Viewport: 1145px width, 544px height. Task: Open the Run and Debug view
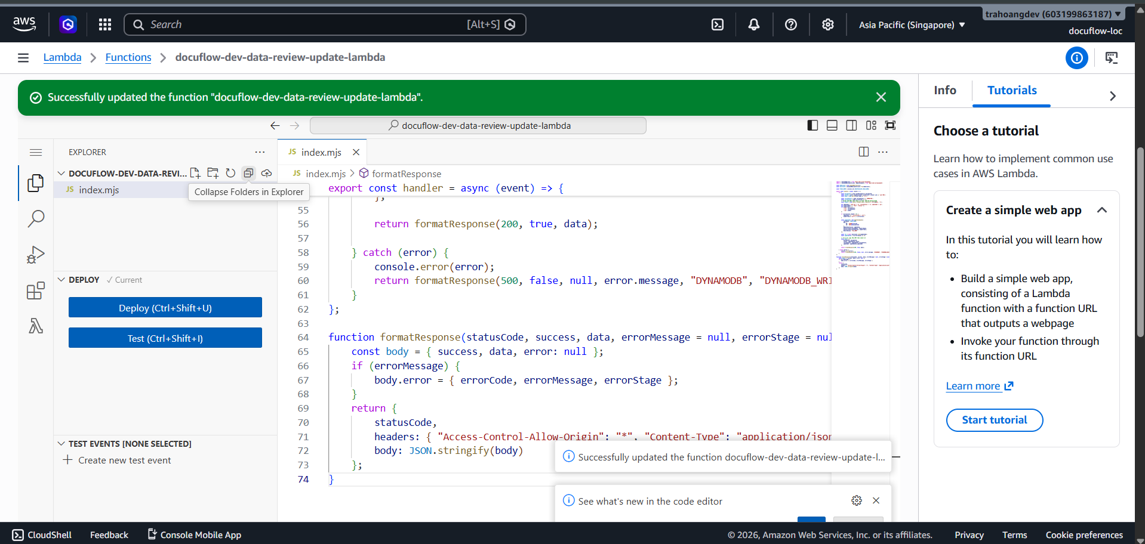[x=36, y=255]
